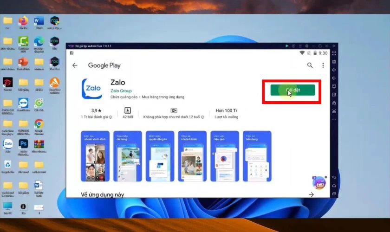Go back with Google Play arrow
This screenshot has height=232, width=390.
(x=75, y=65)
